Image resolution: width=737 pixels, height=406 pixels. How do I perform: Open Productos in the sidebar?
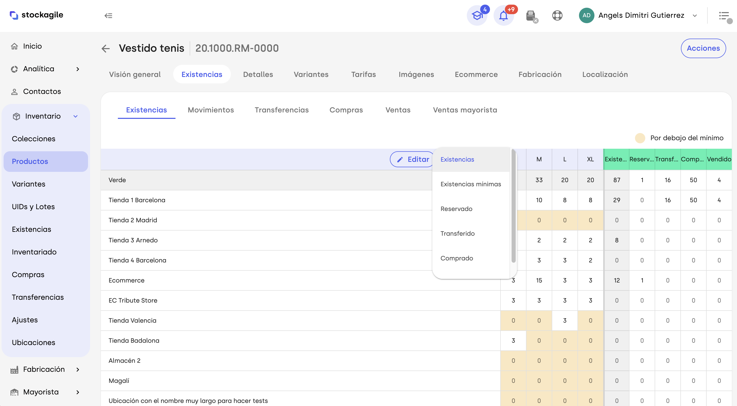pyautogui.click(x=46, y=162)
